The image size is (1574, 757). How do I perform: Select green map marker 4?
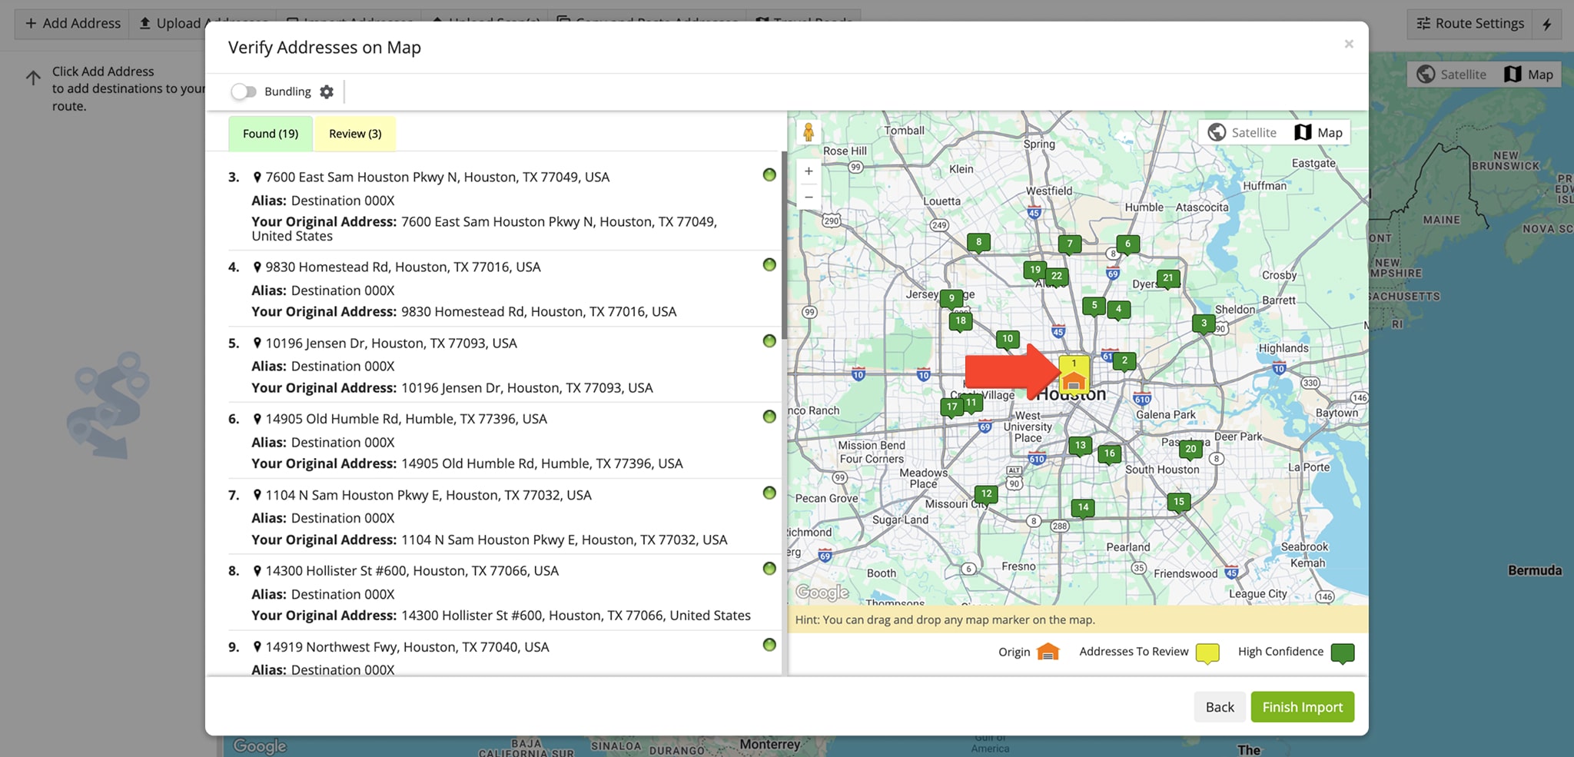1118,310
